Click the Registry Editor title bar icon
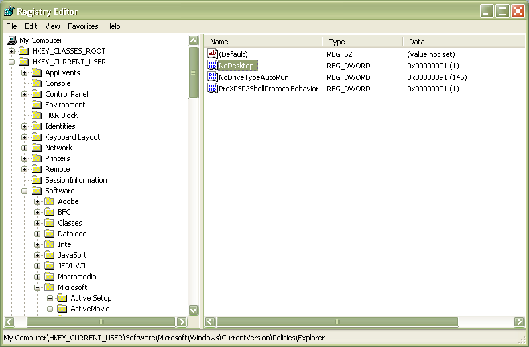Image resolution: width=529 pixels, height=347 pixels. (9, 11)
